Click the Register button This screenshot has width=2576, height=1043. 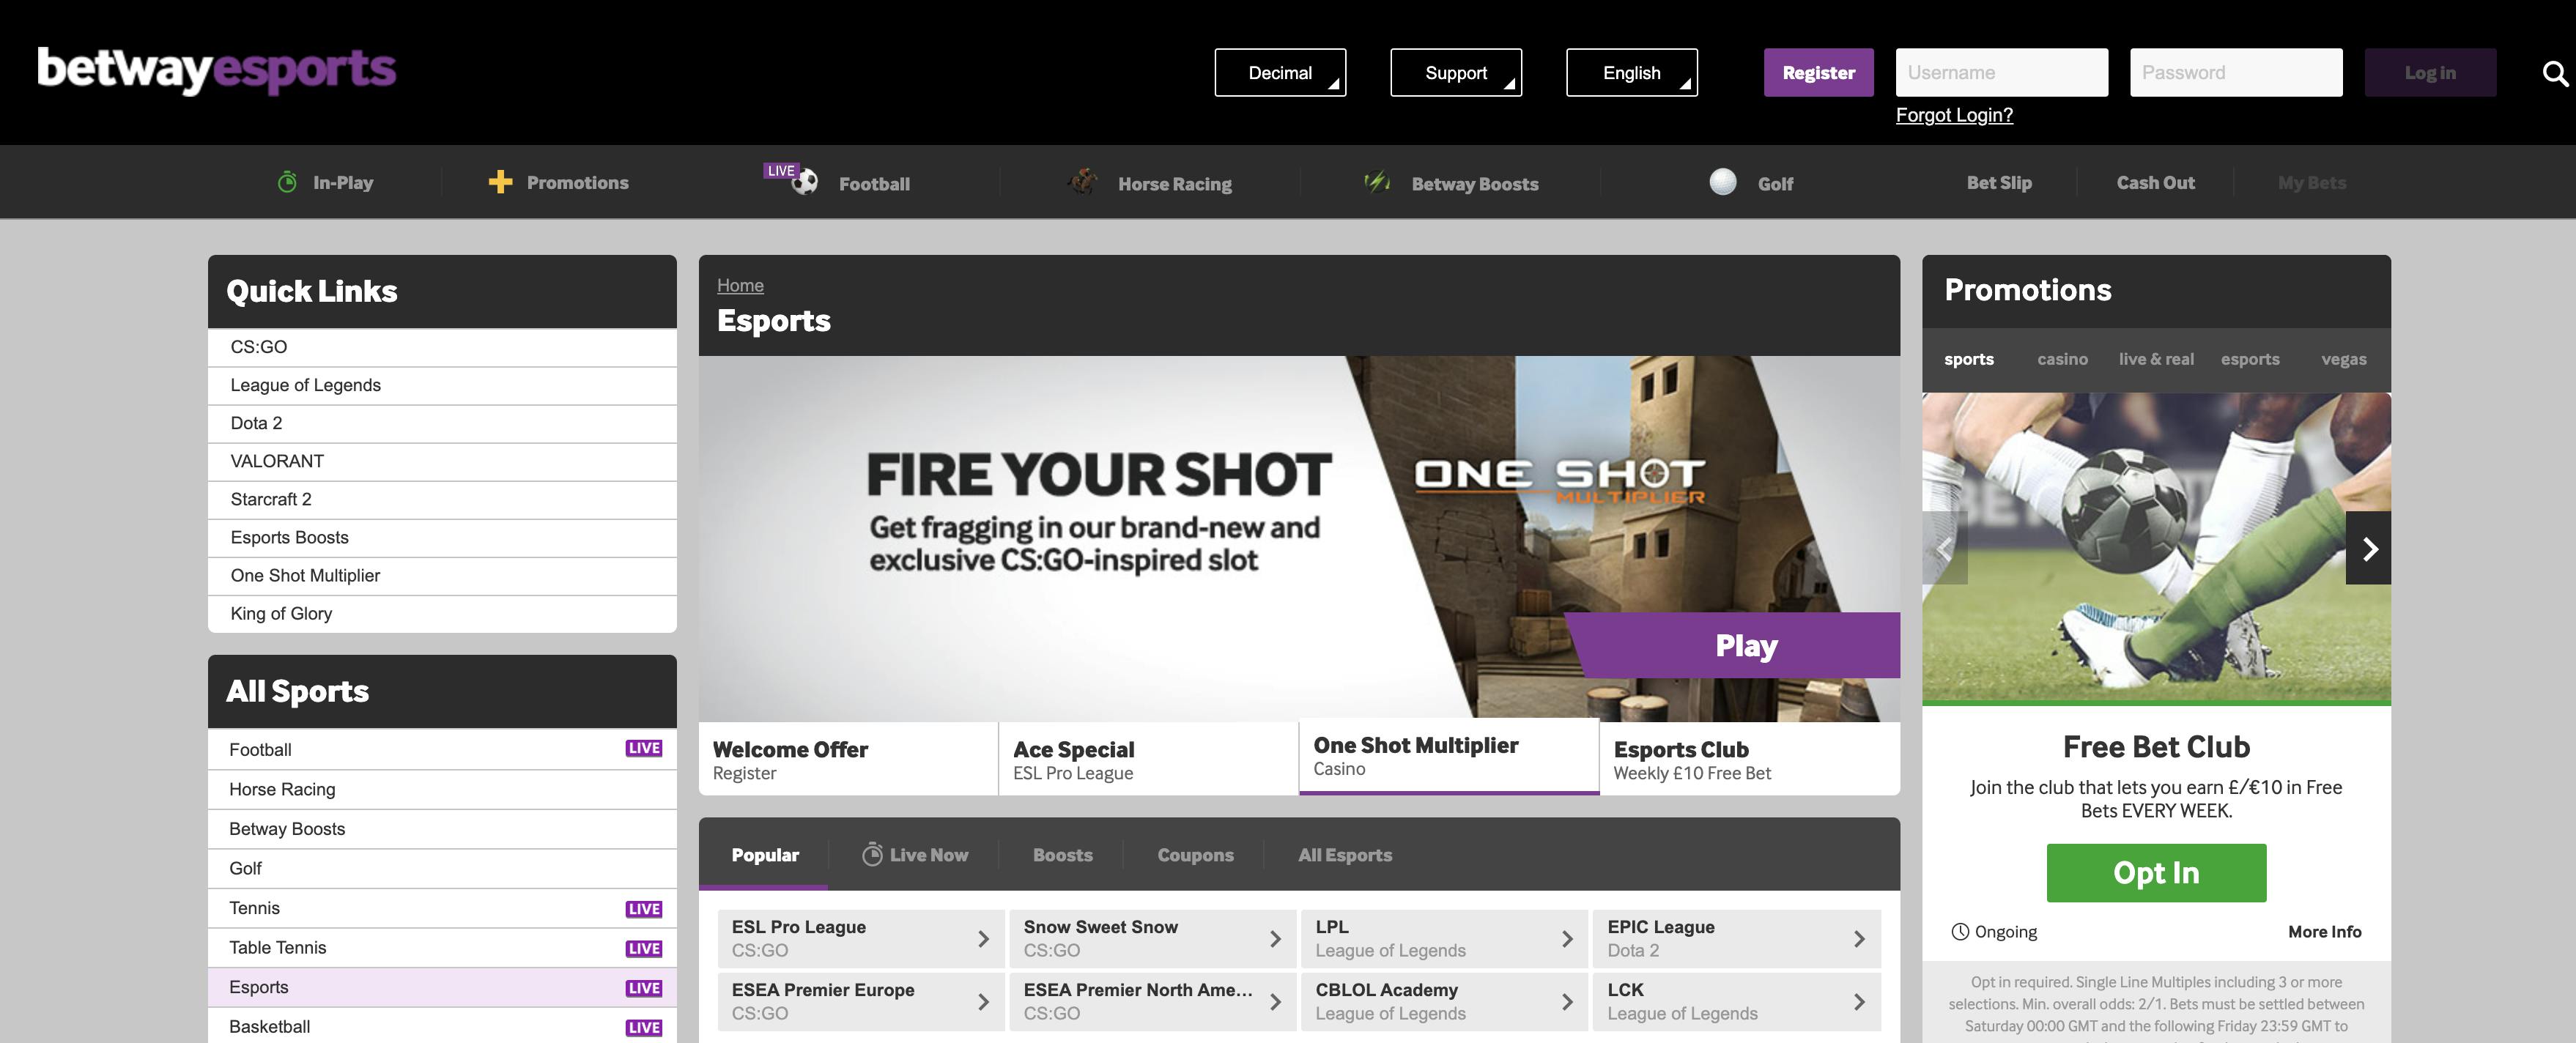click(x=1818, y=73)
